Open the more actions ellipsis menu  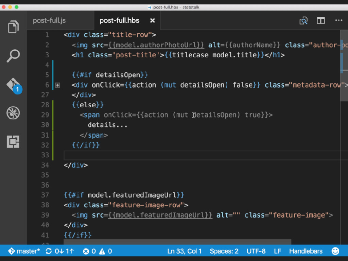click(339, 20)
